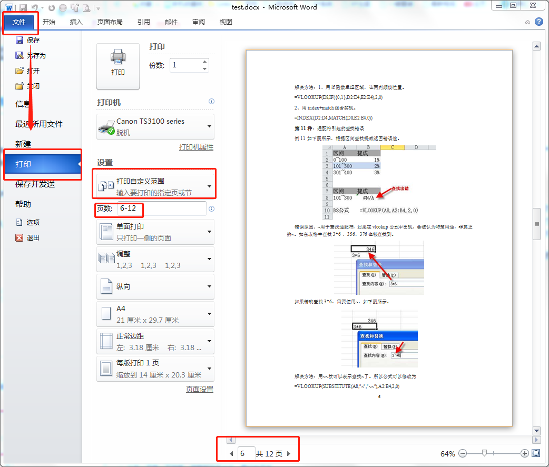Click the Save icon in quick access toolbar
The image size is (549, 467).
tap(23, 7)
